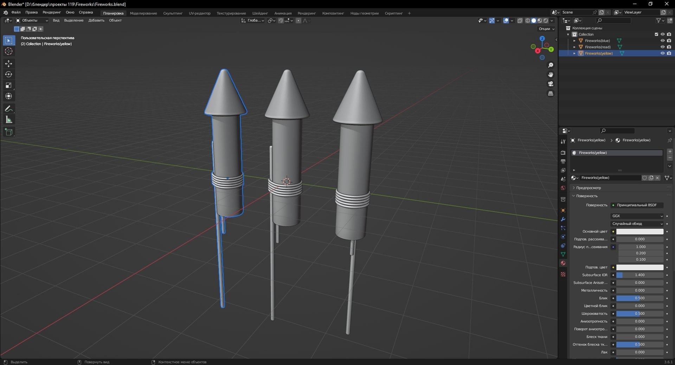
Task: Select the Transform tool
Action: pos(9,96)
